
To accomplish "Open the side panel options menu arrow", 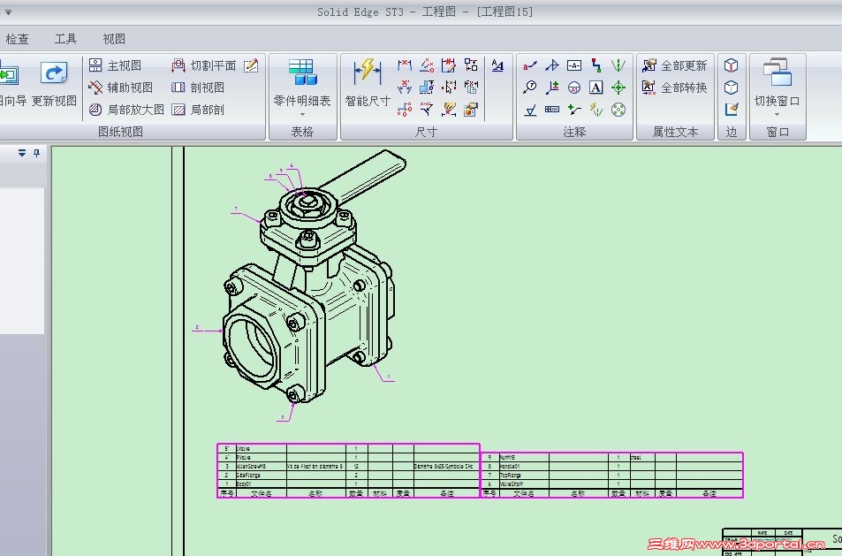I will (x=22, y=153).
